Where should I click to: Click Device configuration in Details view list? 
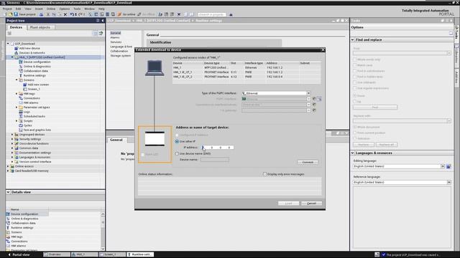coord(24,214)
